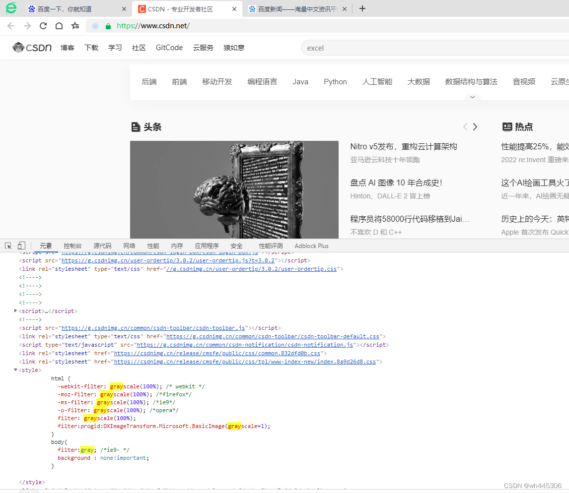The width and height of the screenshot is (569, 493).
Task: Go to the previous headline with left arrow
Action: (x=465, y=127)
